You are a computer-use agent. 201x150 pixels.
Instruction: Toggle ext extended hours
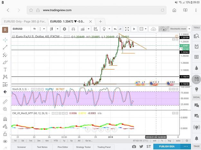[x=155, y=141]
